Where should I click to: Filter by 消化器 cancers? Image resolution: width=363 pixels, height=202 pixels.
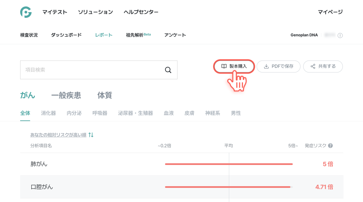pyautogui.click(x=48, y=113)
